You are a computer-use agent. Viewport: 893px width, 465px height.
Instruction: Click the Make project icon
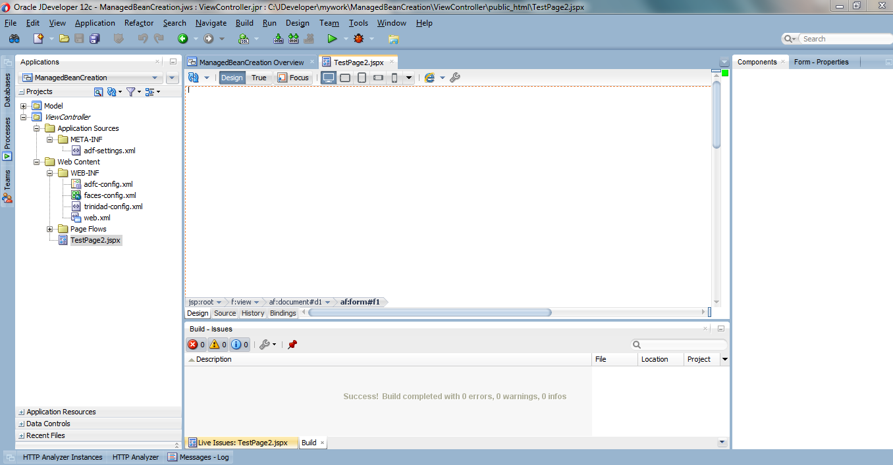tap(279, 39)
